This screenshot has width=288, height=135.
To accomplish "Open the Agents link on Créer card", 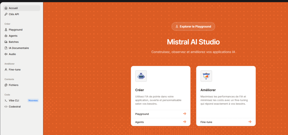I will click(x=161, y=122).
